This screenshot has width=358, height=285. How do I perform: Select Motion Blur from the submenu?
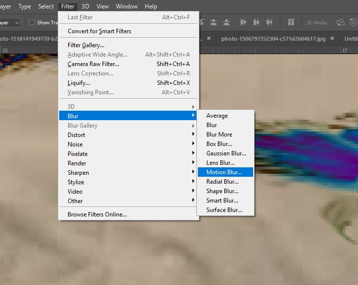coord(226,172)
